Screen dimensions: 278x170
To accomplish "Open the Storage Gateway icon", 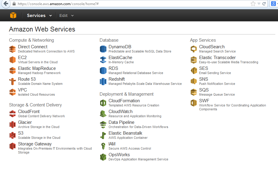I will [x=12, y=146].
